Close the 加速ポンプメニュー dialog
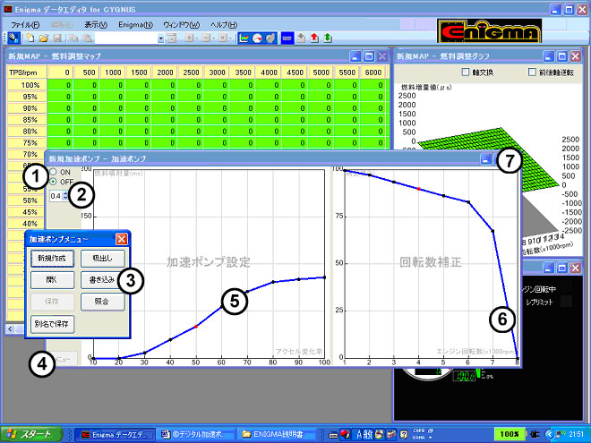This screenshot has height=443, width=591. point(122,239)
